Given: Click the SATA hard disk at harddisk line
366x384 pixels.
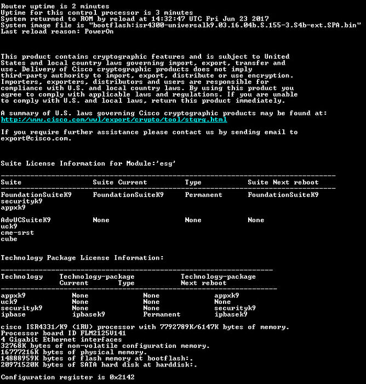Looking at the screenshot, I should [x=99, y=365].
